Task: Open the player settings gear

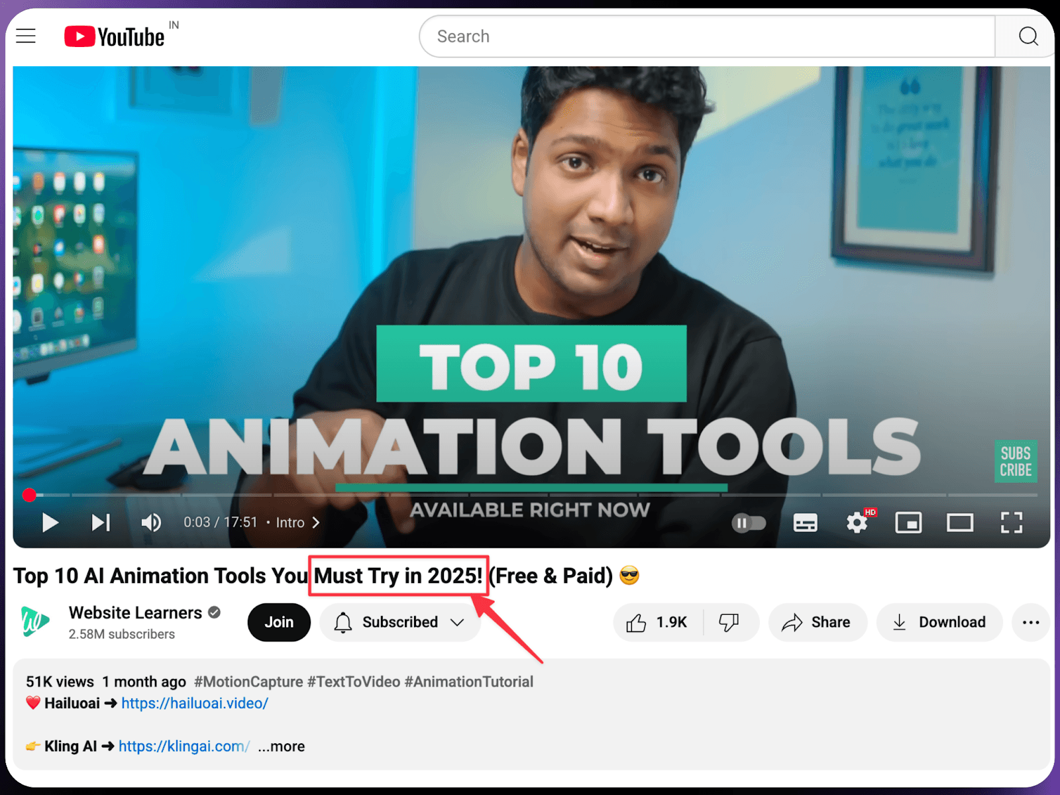Action: pos(857,523)
